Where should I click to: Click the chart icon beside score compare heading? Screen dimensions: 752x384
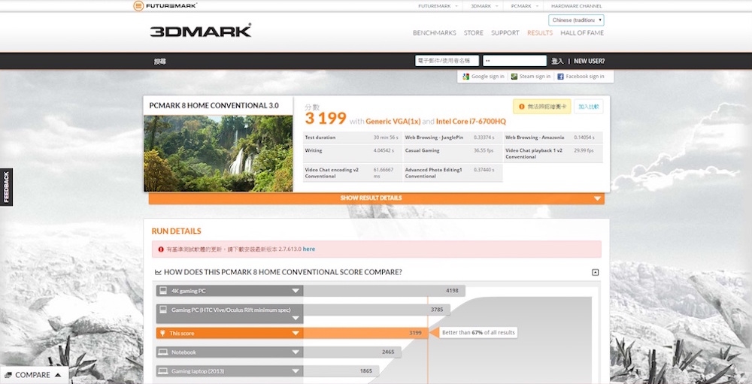[x=158, y=272]
